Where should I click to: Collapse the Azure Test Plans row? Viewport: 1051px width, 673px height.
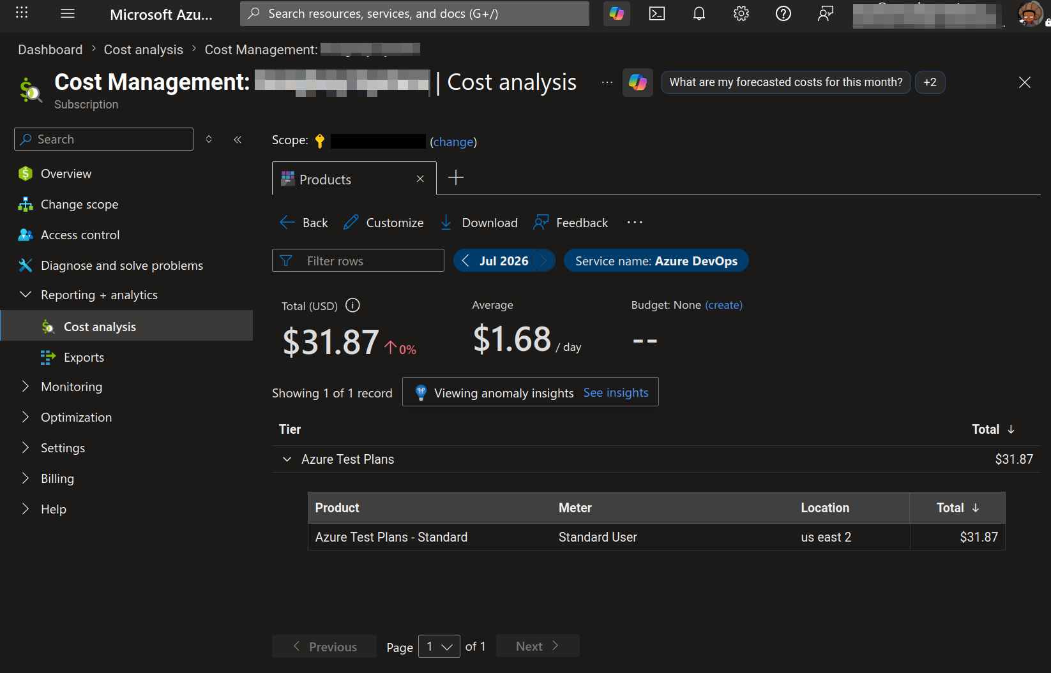point(287,459)
